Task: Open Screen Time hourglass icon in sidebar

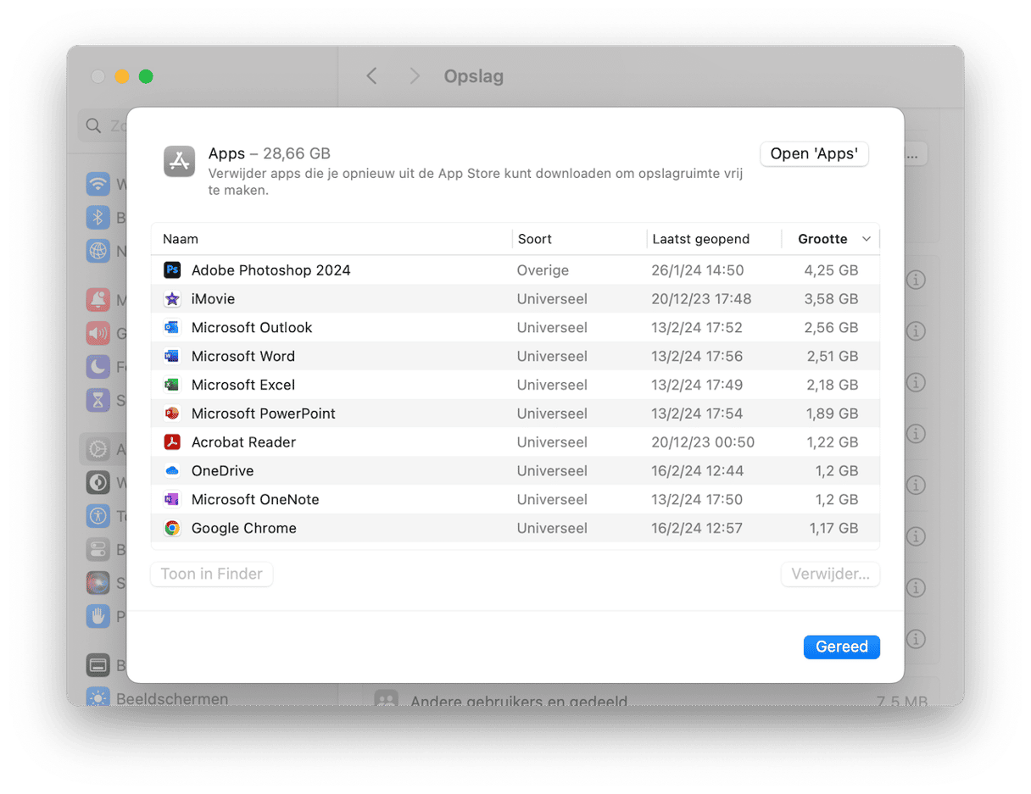Action: tap(98, 399)
